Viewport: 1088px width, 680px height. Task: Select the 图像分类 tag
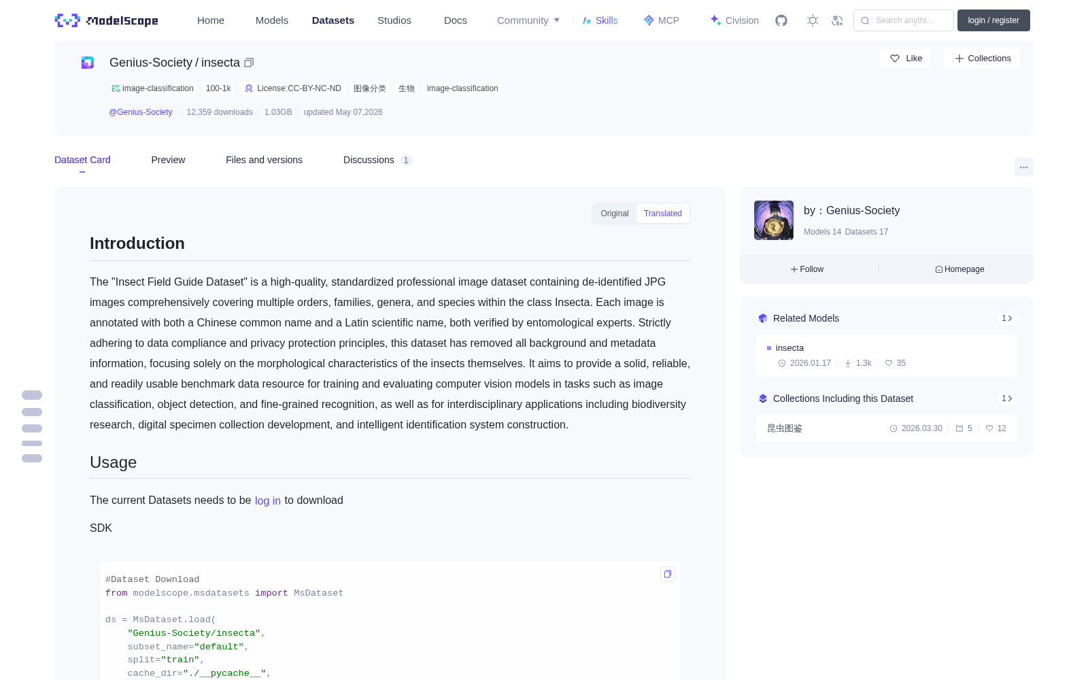[x=370, y=88]
